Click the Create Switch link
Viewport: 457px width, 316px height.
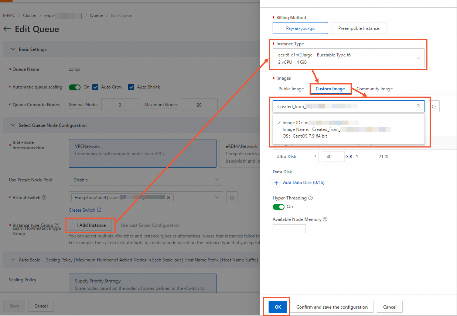click(x=82, y=210)
